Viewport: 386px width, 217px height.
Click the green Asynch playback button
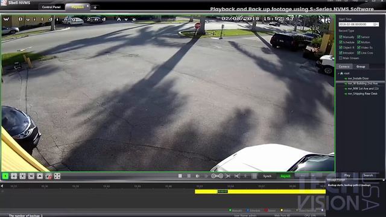[285, 176]
